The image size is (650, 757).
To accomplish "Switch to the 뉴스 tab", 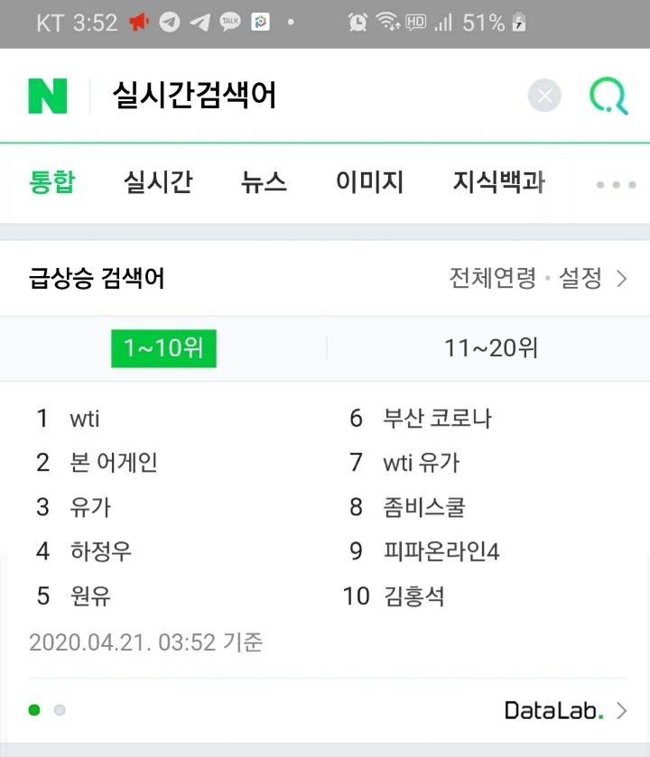I will 264,182.
